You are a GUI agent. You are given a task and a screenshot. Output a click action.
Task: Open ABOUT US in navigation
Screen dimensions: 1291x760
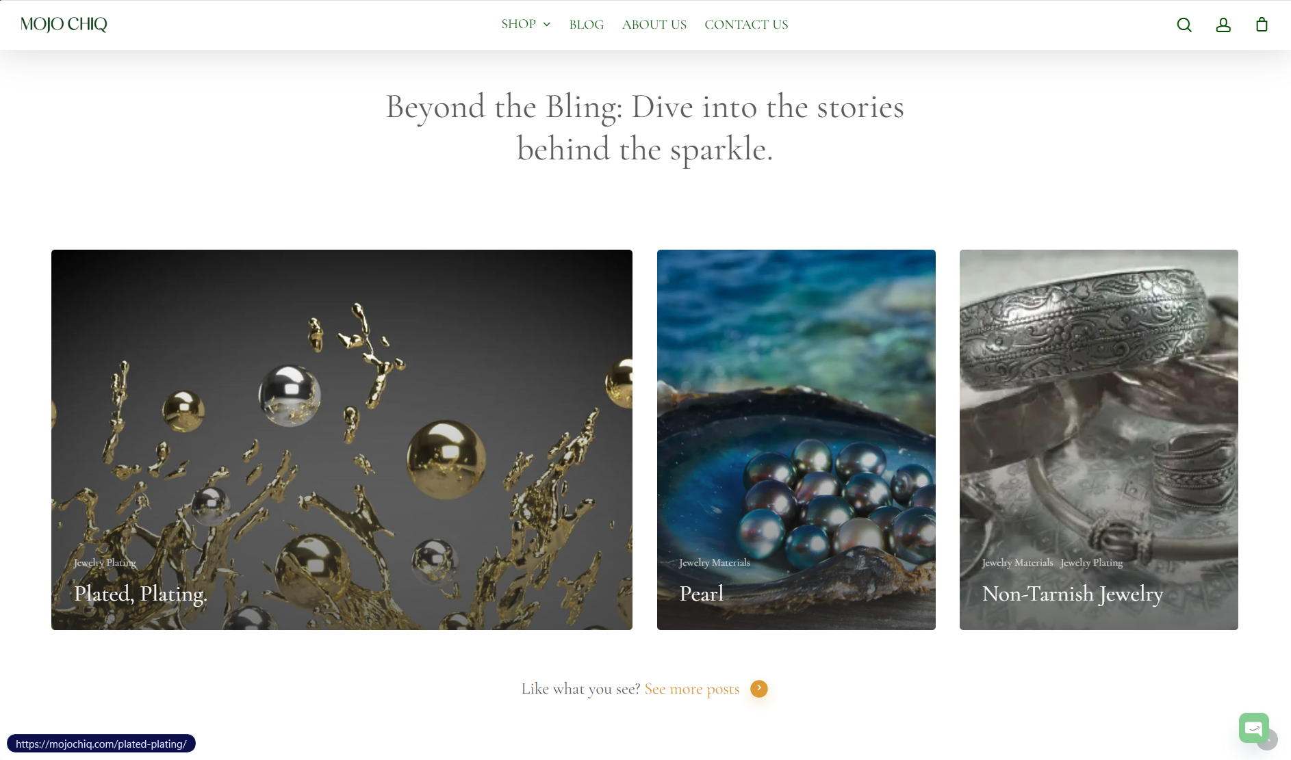(654, 25)
